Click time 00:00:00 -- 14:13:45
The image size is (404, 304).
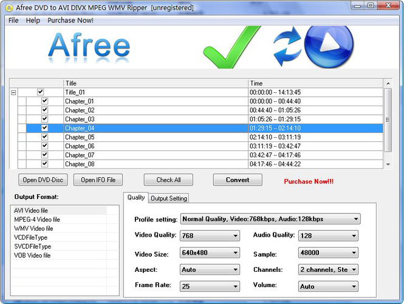[275, 92]
